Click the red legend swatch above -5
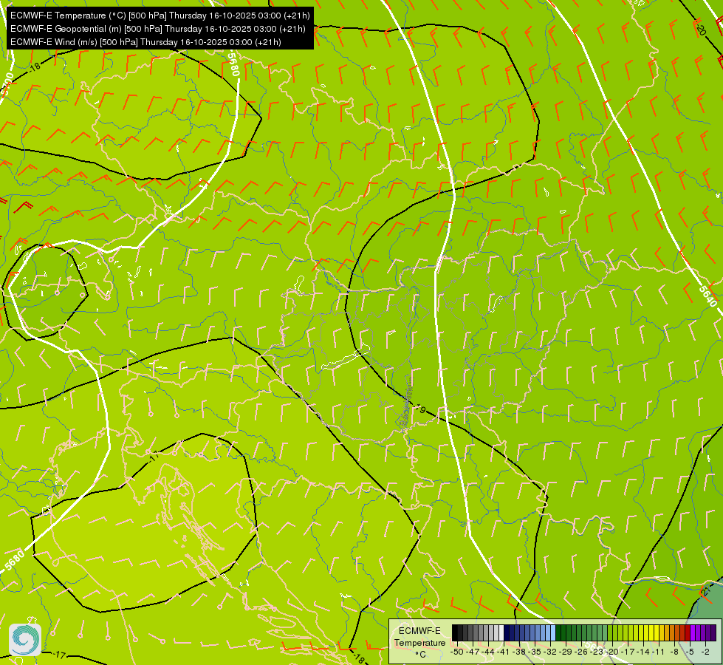Screen dimensions: 723x665 click(688, 632)
